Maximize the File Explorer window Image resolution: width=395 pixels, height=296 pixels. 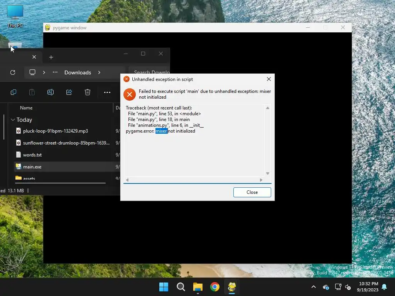tap(143, 54)
